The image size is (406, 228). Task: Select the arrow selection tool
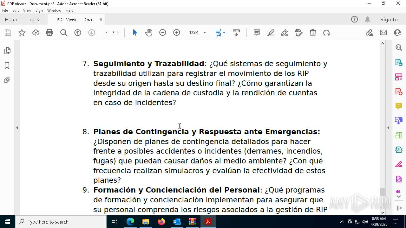[x=135, y=33]
